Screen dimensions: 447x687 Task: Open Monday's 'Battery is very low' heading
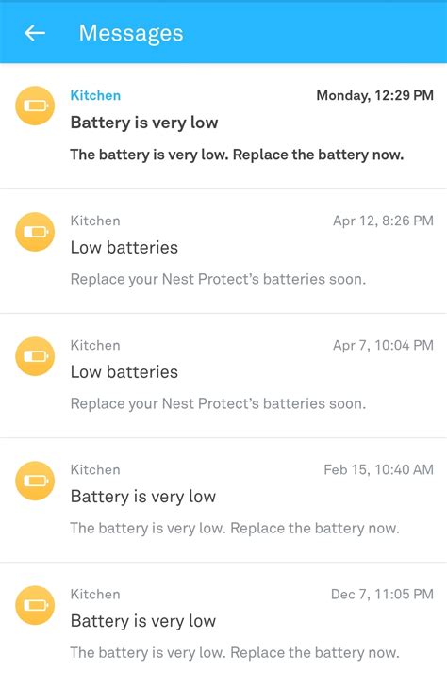pyautogui.click(x=144, y=123)
